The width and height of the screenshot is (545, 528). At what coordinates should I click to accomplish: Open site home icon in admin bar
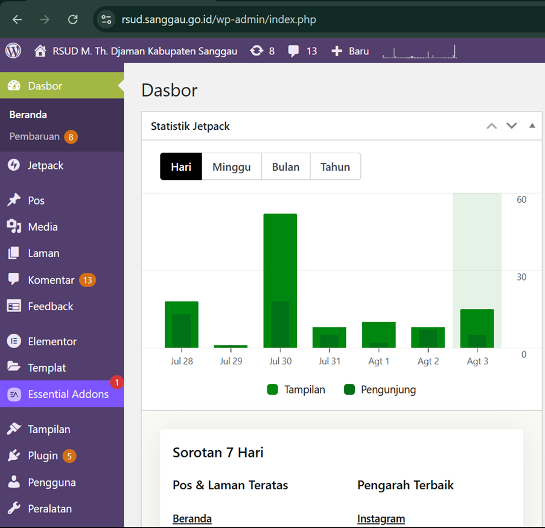tap(40, 51)
